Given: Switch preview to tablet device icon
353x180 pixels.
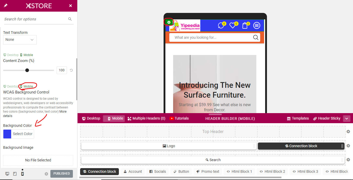Looking at the screenshot, I should (x=15, y=174).
